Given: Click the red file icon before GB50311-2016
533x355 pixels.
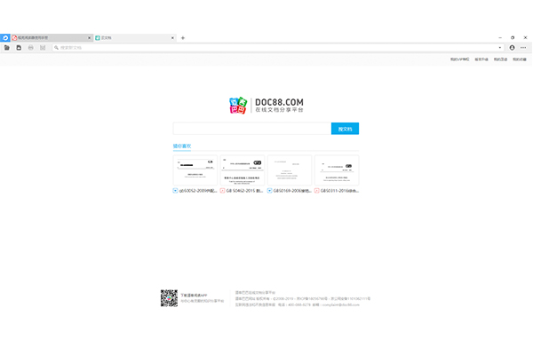Looking at the screenshot, I should [x=317, y=191].
